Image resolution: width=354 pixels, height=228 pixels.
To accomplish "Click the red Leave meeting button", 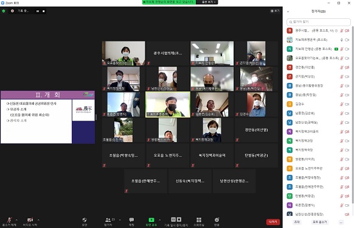I will (x=272, y=222).
